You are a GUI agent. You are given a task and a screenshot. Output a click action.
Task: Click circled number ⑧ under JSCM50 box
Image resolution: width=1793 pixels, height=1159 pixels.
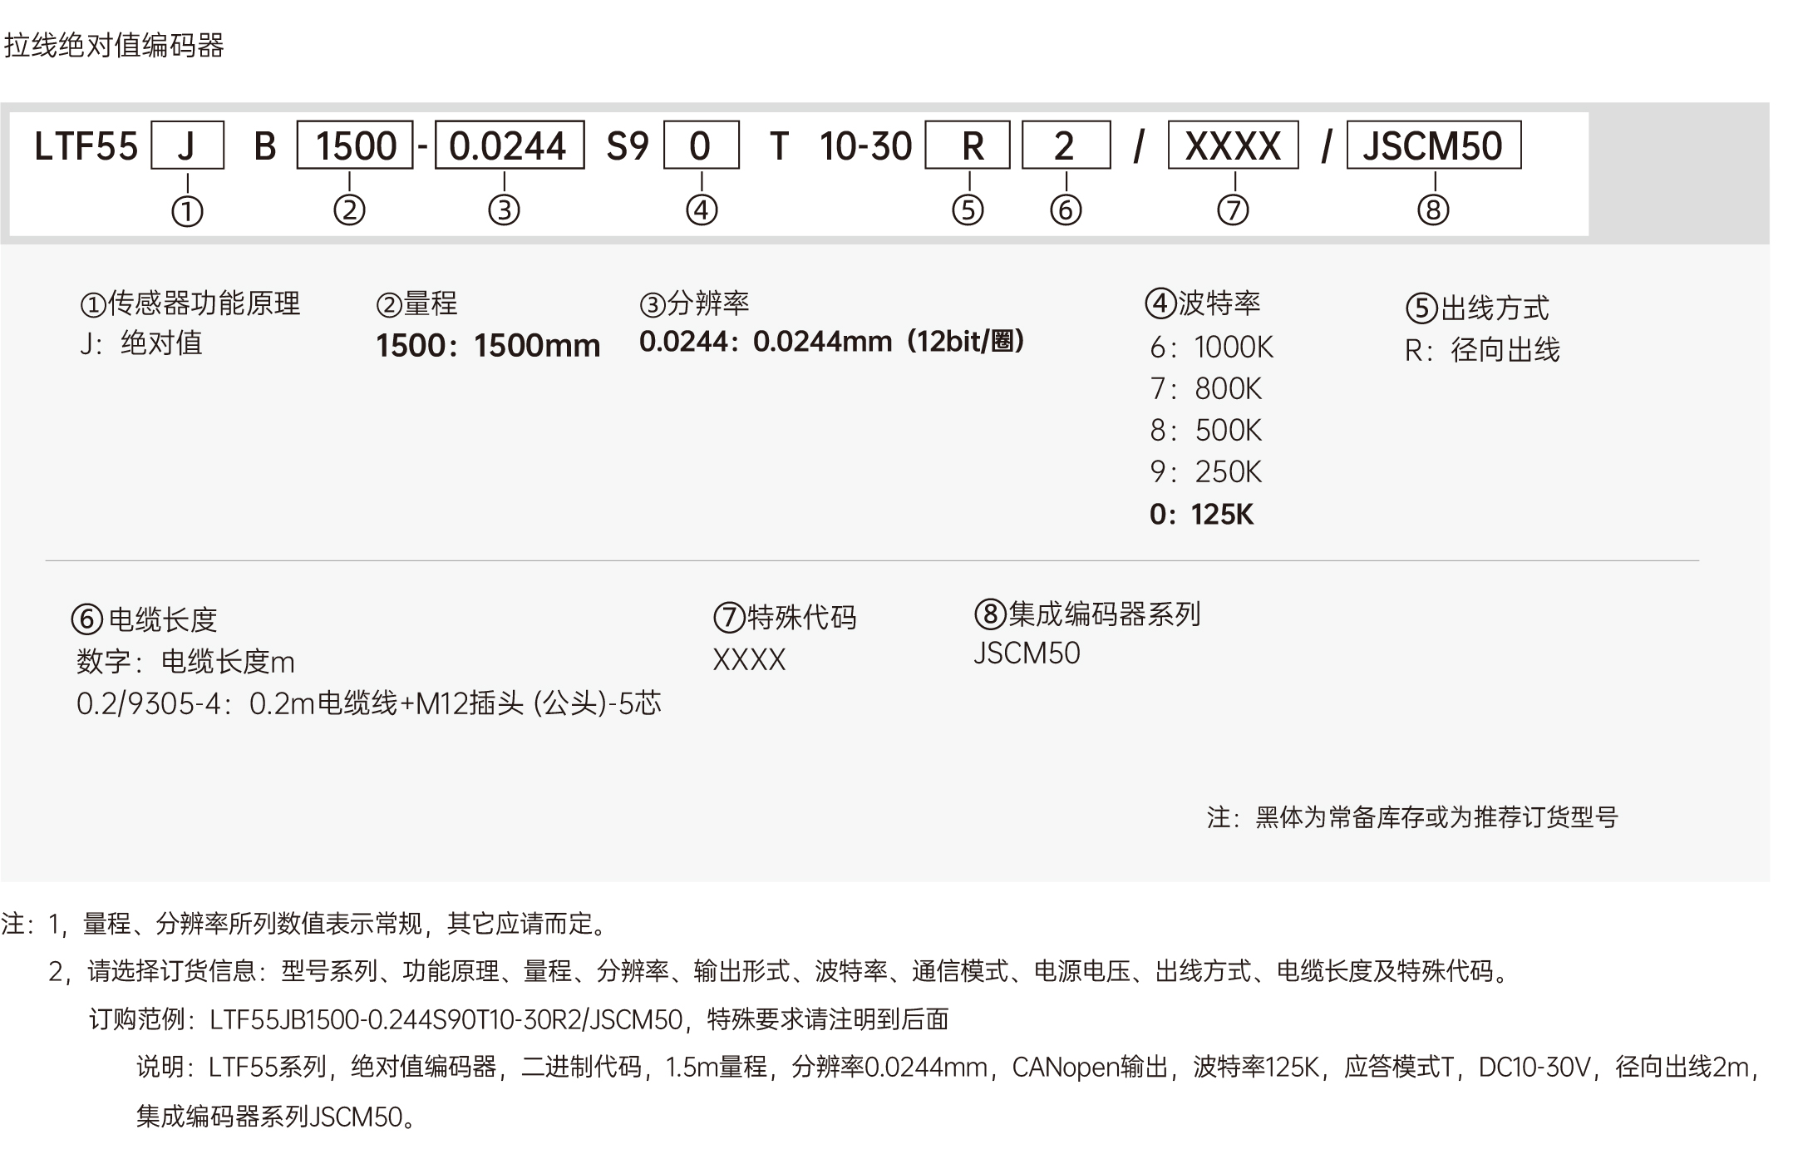(x=1433, y=210)
